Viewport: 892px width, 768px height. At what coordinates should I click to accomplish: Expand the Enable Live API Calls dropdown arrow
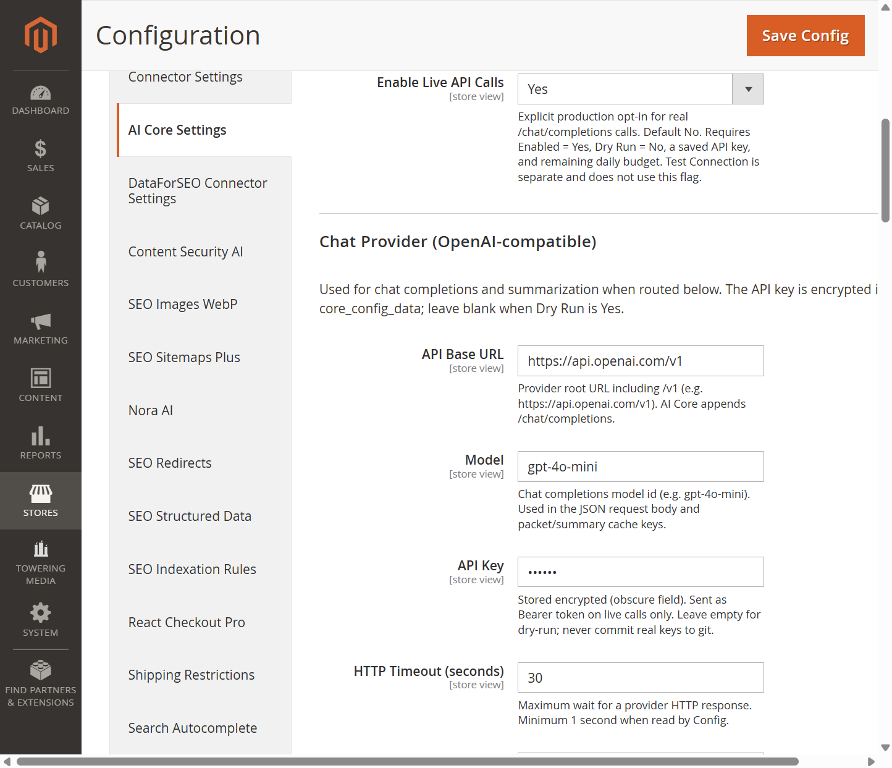point(748,90)
